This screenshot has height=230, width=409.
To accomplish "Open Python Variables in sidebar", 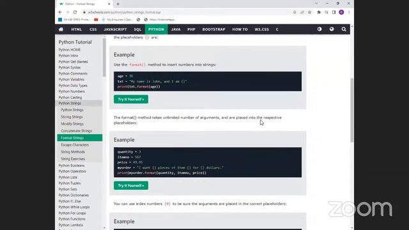I will coord(71,79).
